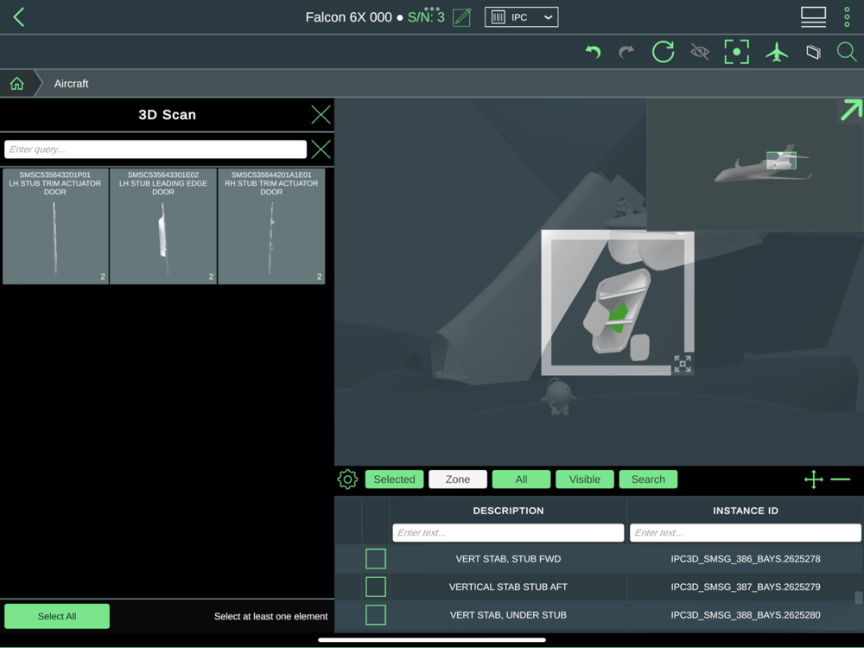Click the undo arrow

(594, 53)
